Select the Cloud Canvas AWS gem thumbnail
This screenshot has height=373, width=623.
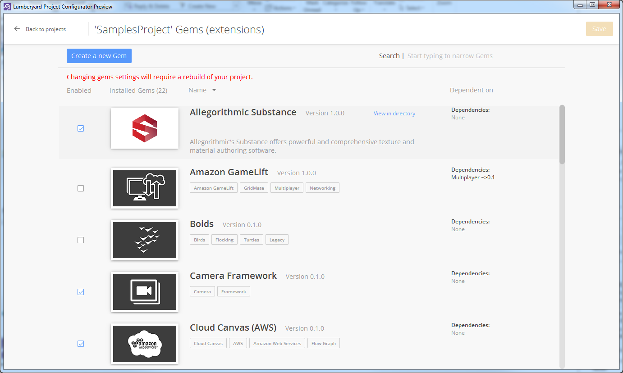tap(145, 344)
